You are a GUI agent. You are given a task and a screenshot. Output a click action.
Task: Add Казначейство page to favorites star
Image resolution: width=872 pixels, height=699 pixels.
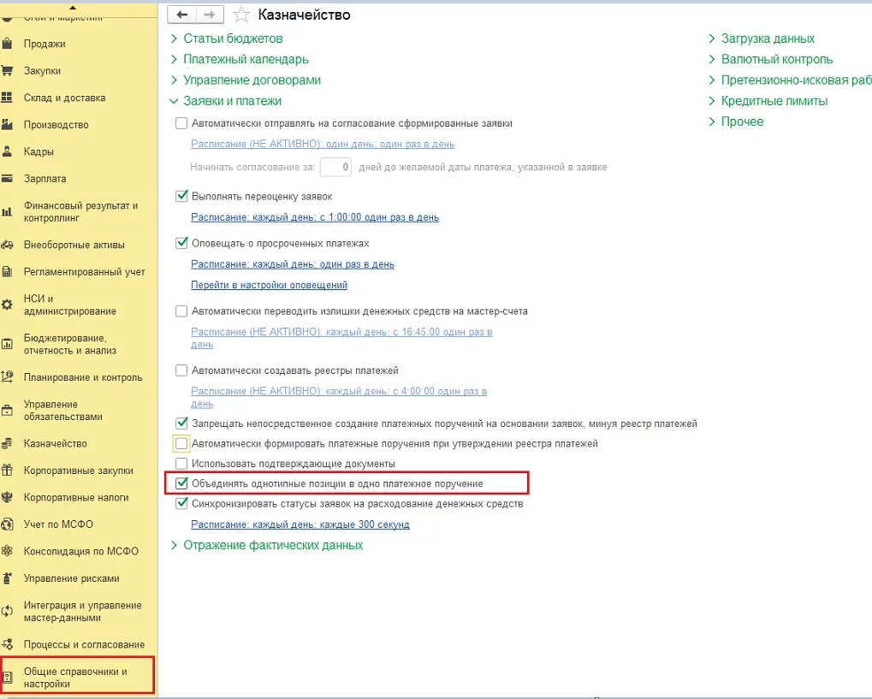[241, 15]
